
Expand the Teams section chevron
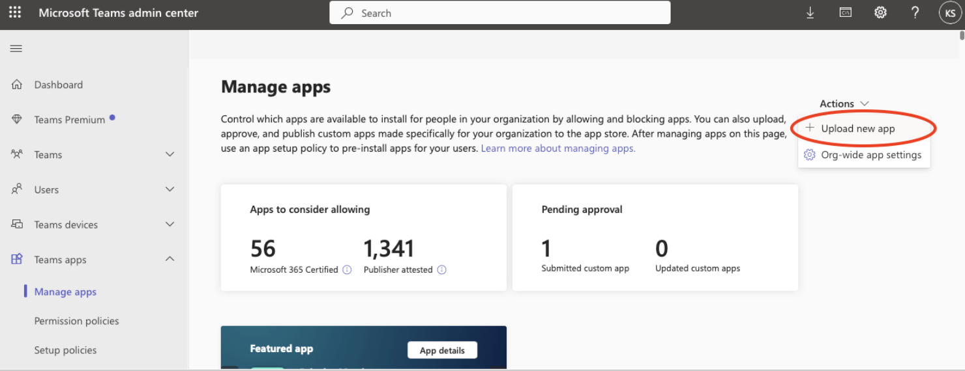coord(170,154)
